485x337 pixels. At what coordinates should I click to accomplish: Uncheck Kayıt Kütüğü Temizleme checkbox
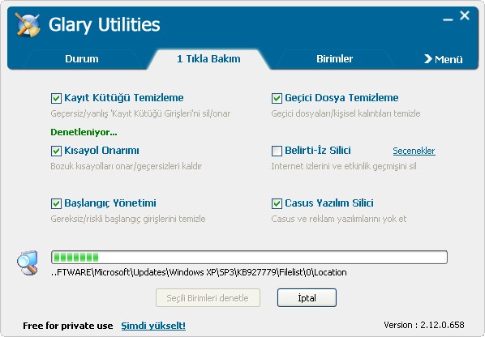(x=56, y=98)
